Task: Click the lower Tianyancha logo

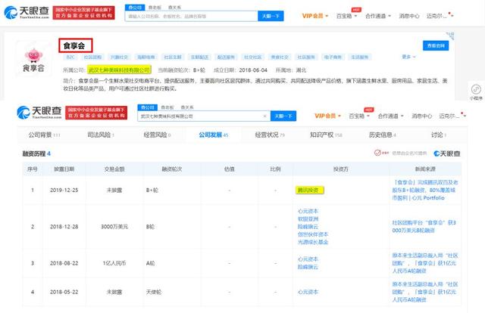Action: point(39,113)
